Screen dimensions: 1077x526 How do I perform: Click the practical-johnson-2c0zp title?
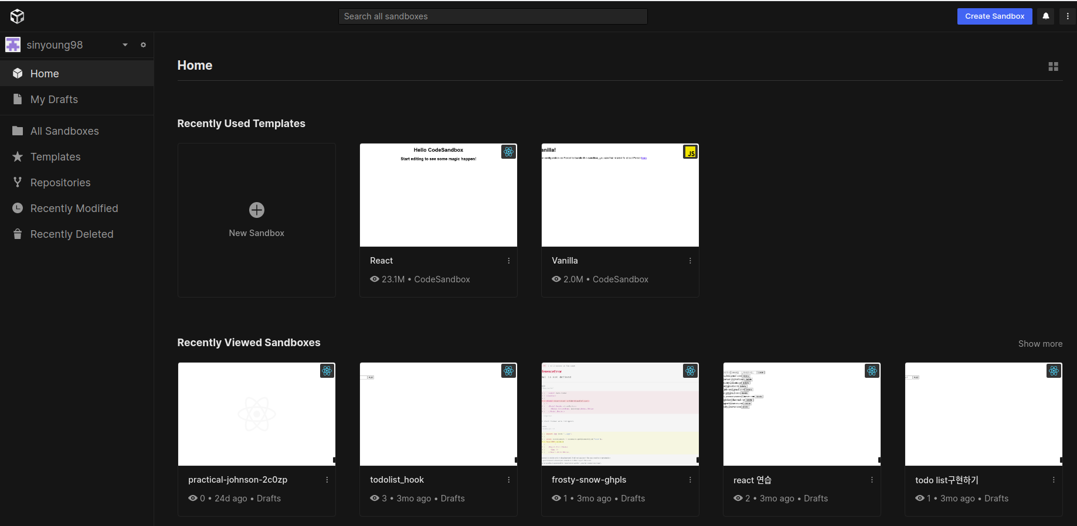237,480
